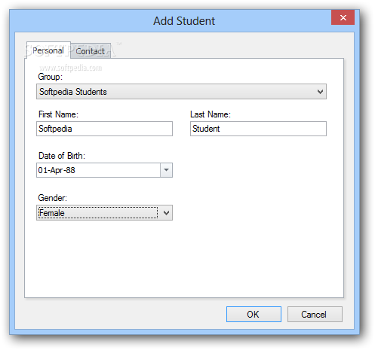The height and width of the screenshot is (350, 375).
Task: Focus the First Name text field
Action: point(104,129)
